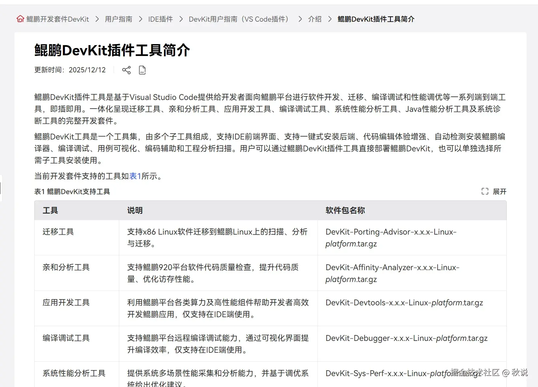Click description 支持鲲鹏平台远程编译调试能力

[x=218, y=344]
